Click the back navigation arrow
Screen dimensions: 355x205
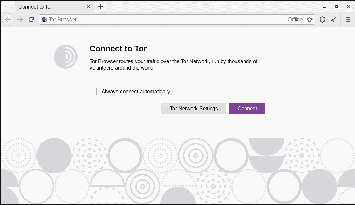coord(8,20)
